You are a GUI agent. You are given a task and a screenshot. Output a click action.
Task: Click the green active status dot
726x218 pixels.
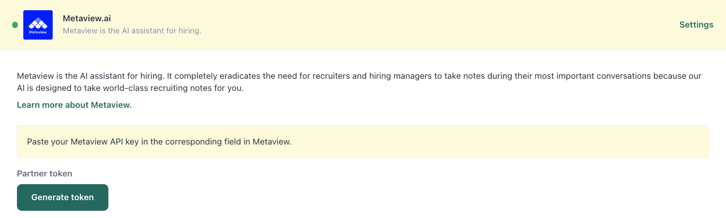tap(15, 25)
